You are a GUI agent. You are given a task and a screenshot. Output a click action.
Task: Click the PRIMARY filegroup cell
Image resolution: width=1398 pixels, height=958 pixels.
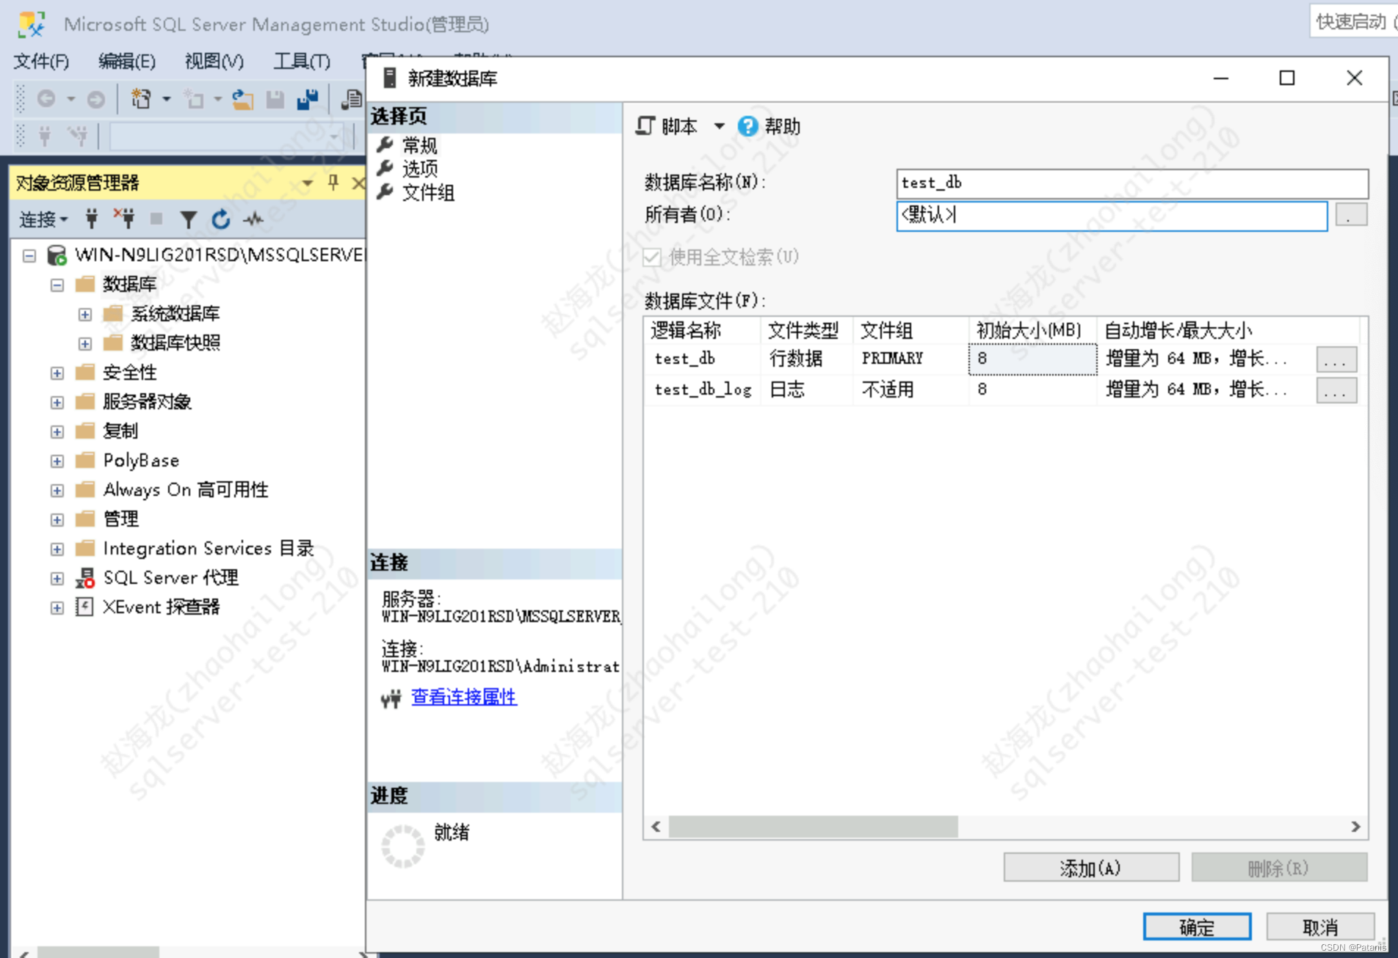pyautogui.click(x=910, y=359)
